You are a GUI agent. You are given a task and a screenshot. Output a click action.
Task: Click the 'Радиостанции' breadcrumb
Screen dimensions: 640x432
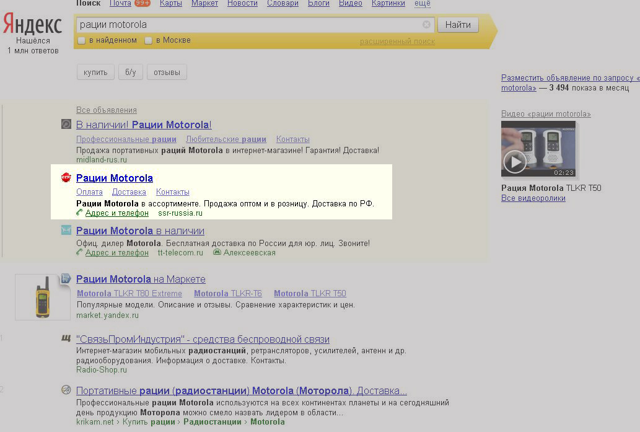[x=213, y=422]
